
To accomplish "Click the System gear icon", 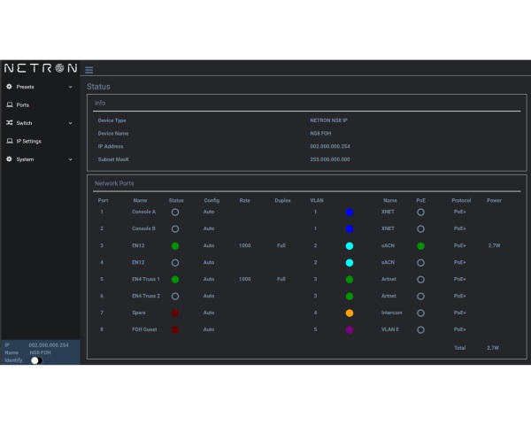I will click(x=9, y=159).
